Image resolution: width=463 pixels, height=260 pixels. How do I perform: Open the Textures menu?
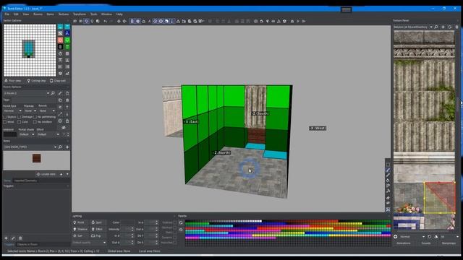(63, 14)
